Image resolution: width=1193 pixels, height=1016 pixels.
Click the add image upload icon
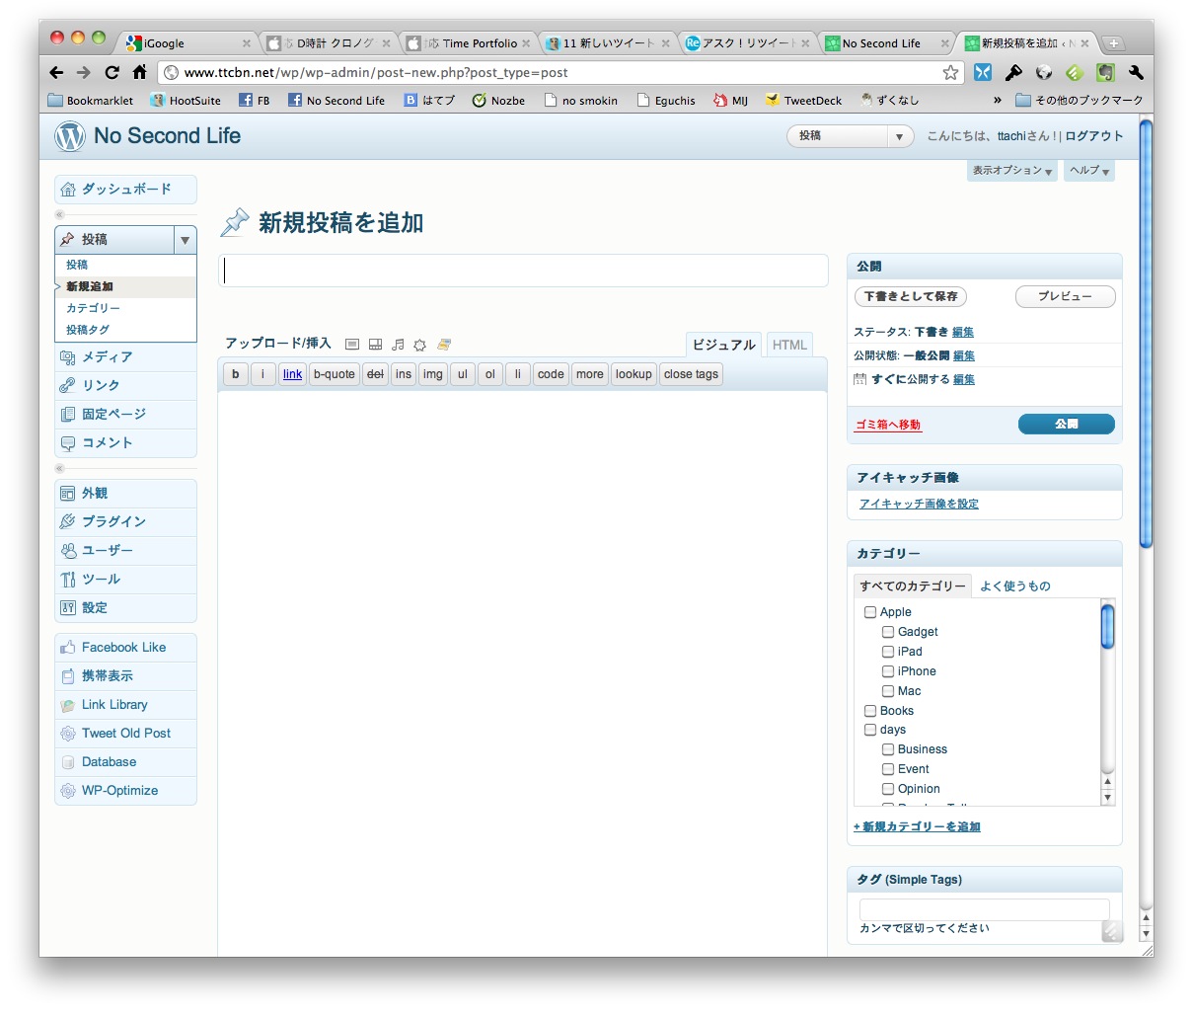[352, 345]
